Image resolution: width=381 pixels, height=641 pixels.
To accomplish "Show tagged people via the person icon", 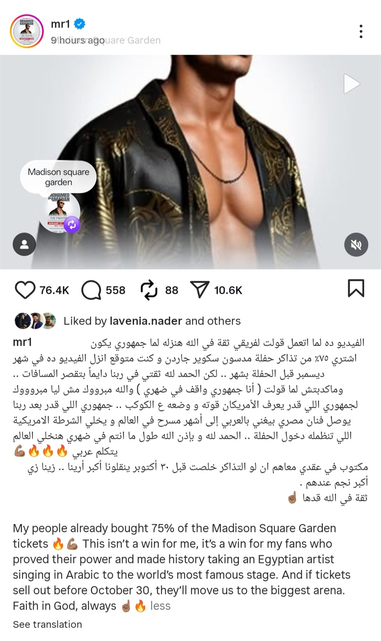I will tap(24, 245).
